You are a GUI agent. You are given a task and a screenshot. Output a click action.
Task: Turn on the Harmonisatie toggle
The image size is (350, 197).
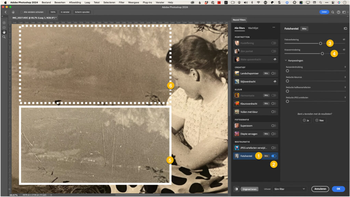[274, 95]
